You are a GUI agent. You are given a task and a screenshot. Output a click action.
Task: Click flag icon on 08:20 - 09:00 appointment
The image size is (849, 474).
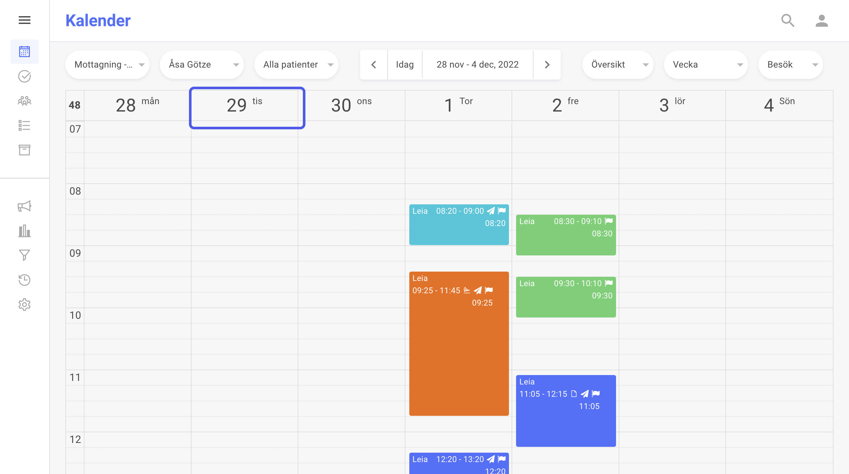click(x=502, y=211)
